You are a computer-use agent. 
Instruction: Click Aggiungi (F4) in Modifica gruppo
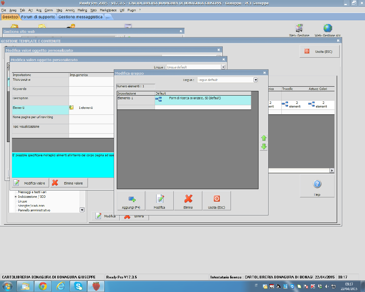click(131, 201)
